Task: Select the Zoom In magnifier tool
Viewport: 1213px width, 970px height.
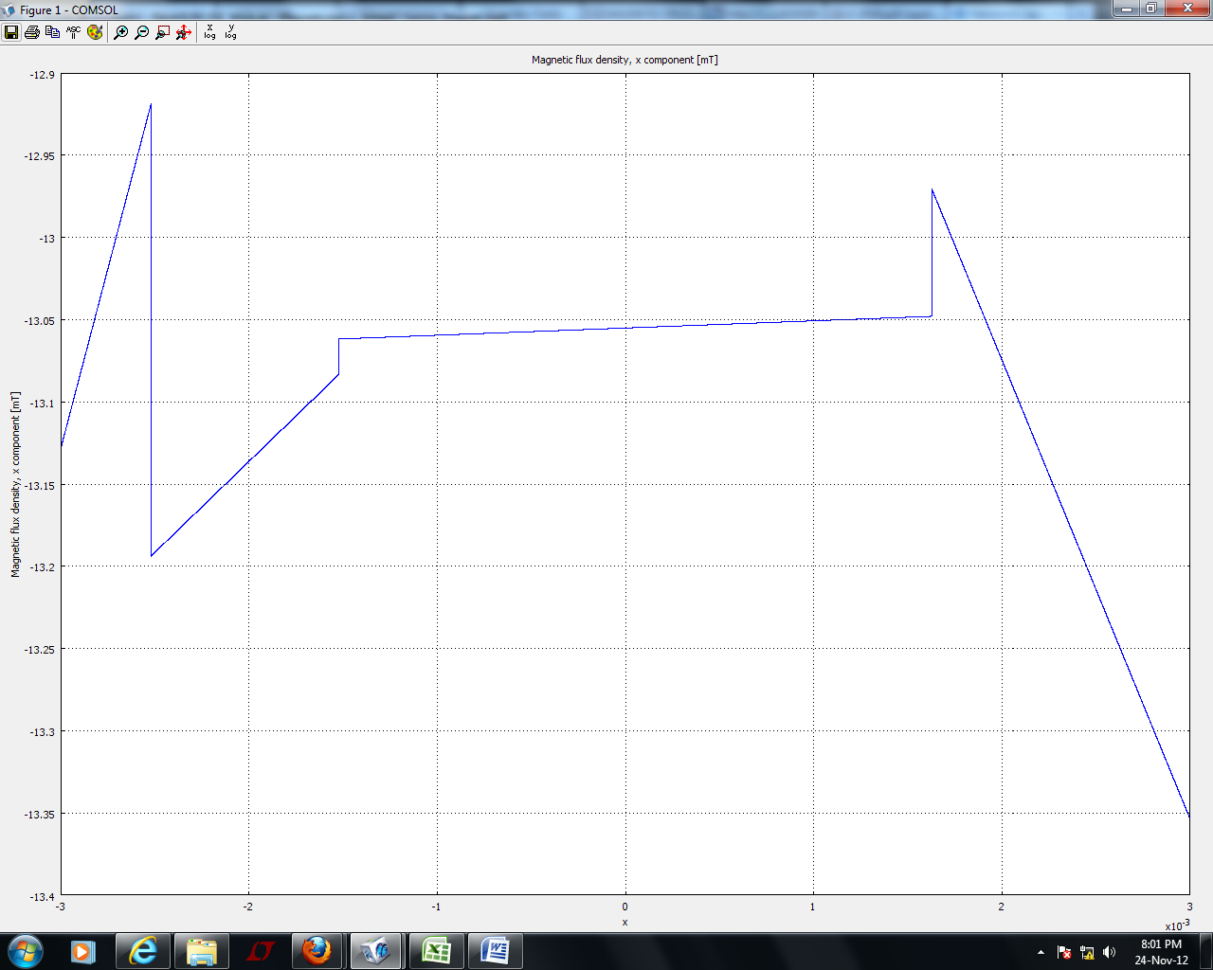Action: [x=121, y=32]
